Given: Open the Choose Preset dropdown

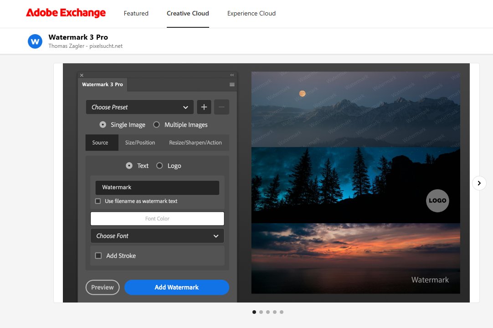Looking at the screenshot, I should pyautogui.click(x=139, y=107).
